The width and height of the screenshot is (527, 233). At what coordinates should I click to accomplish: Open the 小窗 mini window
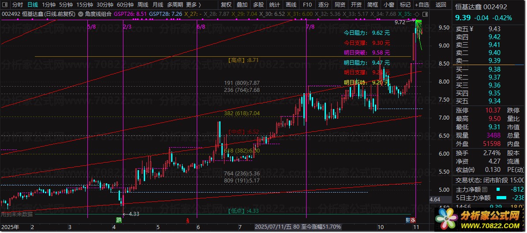pos(389,5)
